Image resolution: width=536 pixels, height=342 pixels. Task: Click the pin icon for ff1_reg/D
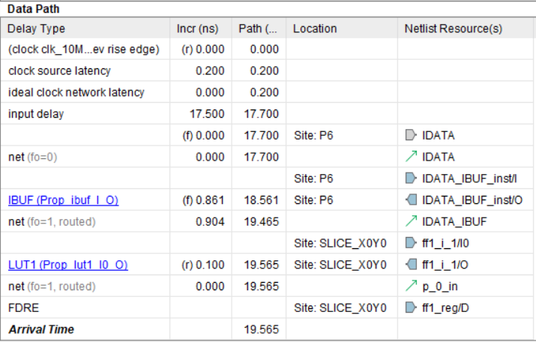pyautogui.click(x=410, y=307)
